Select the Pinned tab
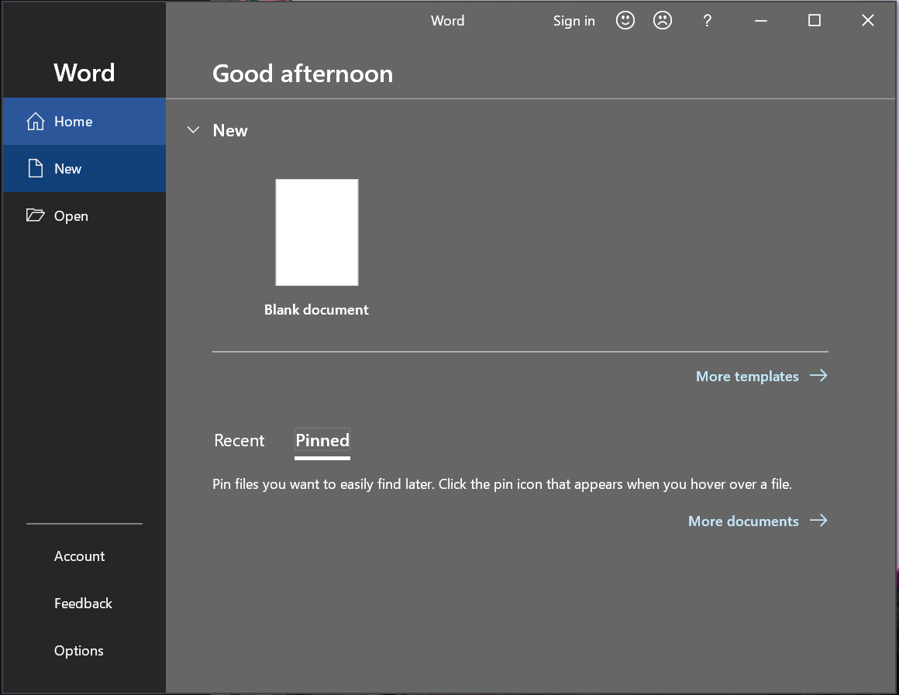Viewport: 899px width, 695px height. coord(322,440)
